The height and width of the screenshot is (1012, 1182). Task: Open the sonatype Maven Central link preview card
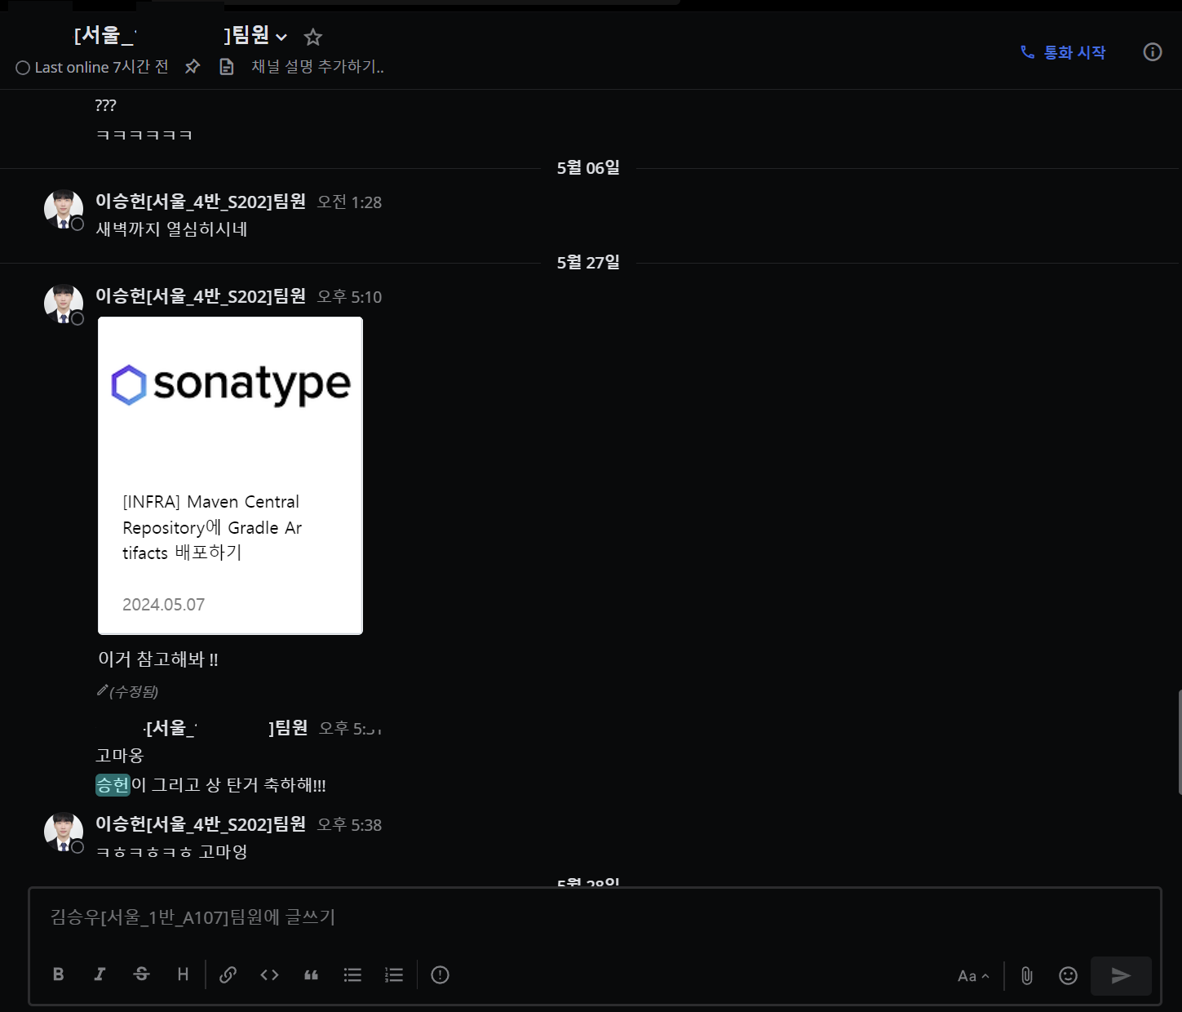click(x=230, y=475)
